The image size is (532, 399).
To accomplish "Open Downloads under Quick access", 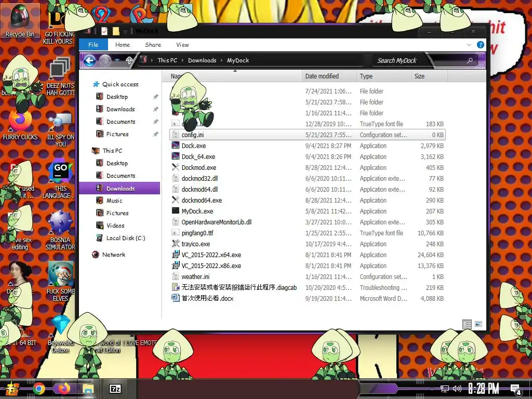I will coord(121,109).
